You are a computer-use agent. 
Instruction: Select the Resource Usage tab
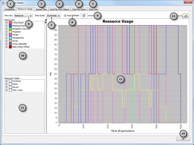pos(25,9)
